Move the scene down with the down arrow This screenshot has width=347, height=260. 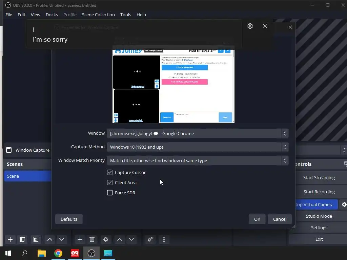click(62, 239)
